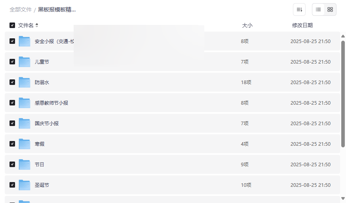Toggle the select-all checkbox beside 文件名
The width and height of the screenshot is (346, 203).
tap(12, 25)
